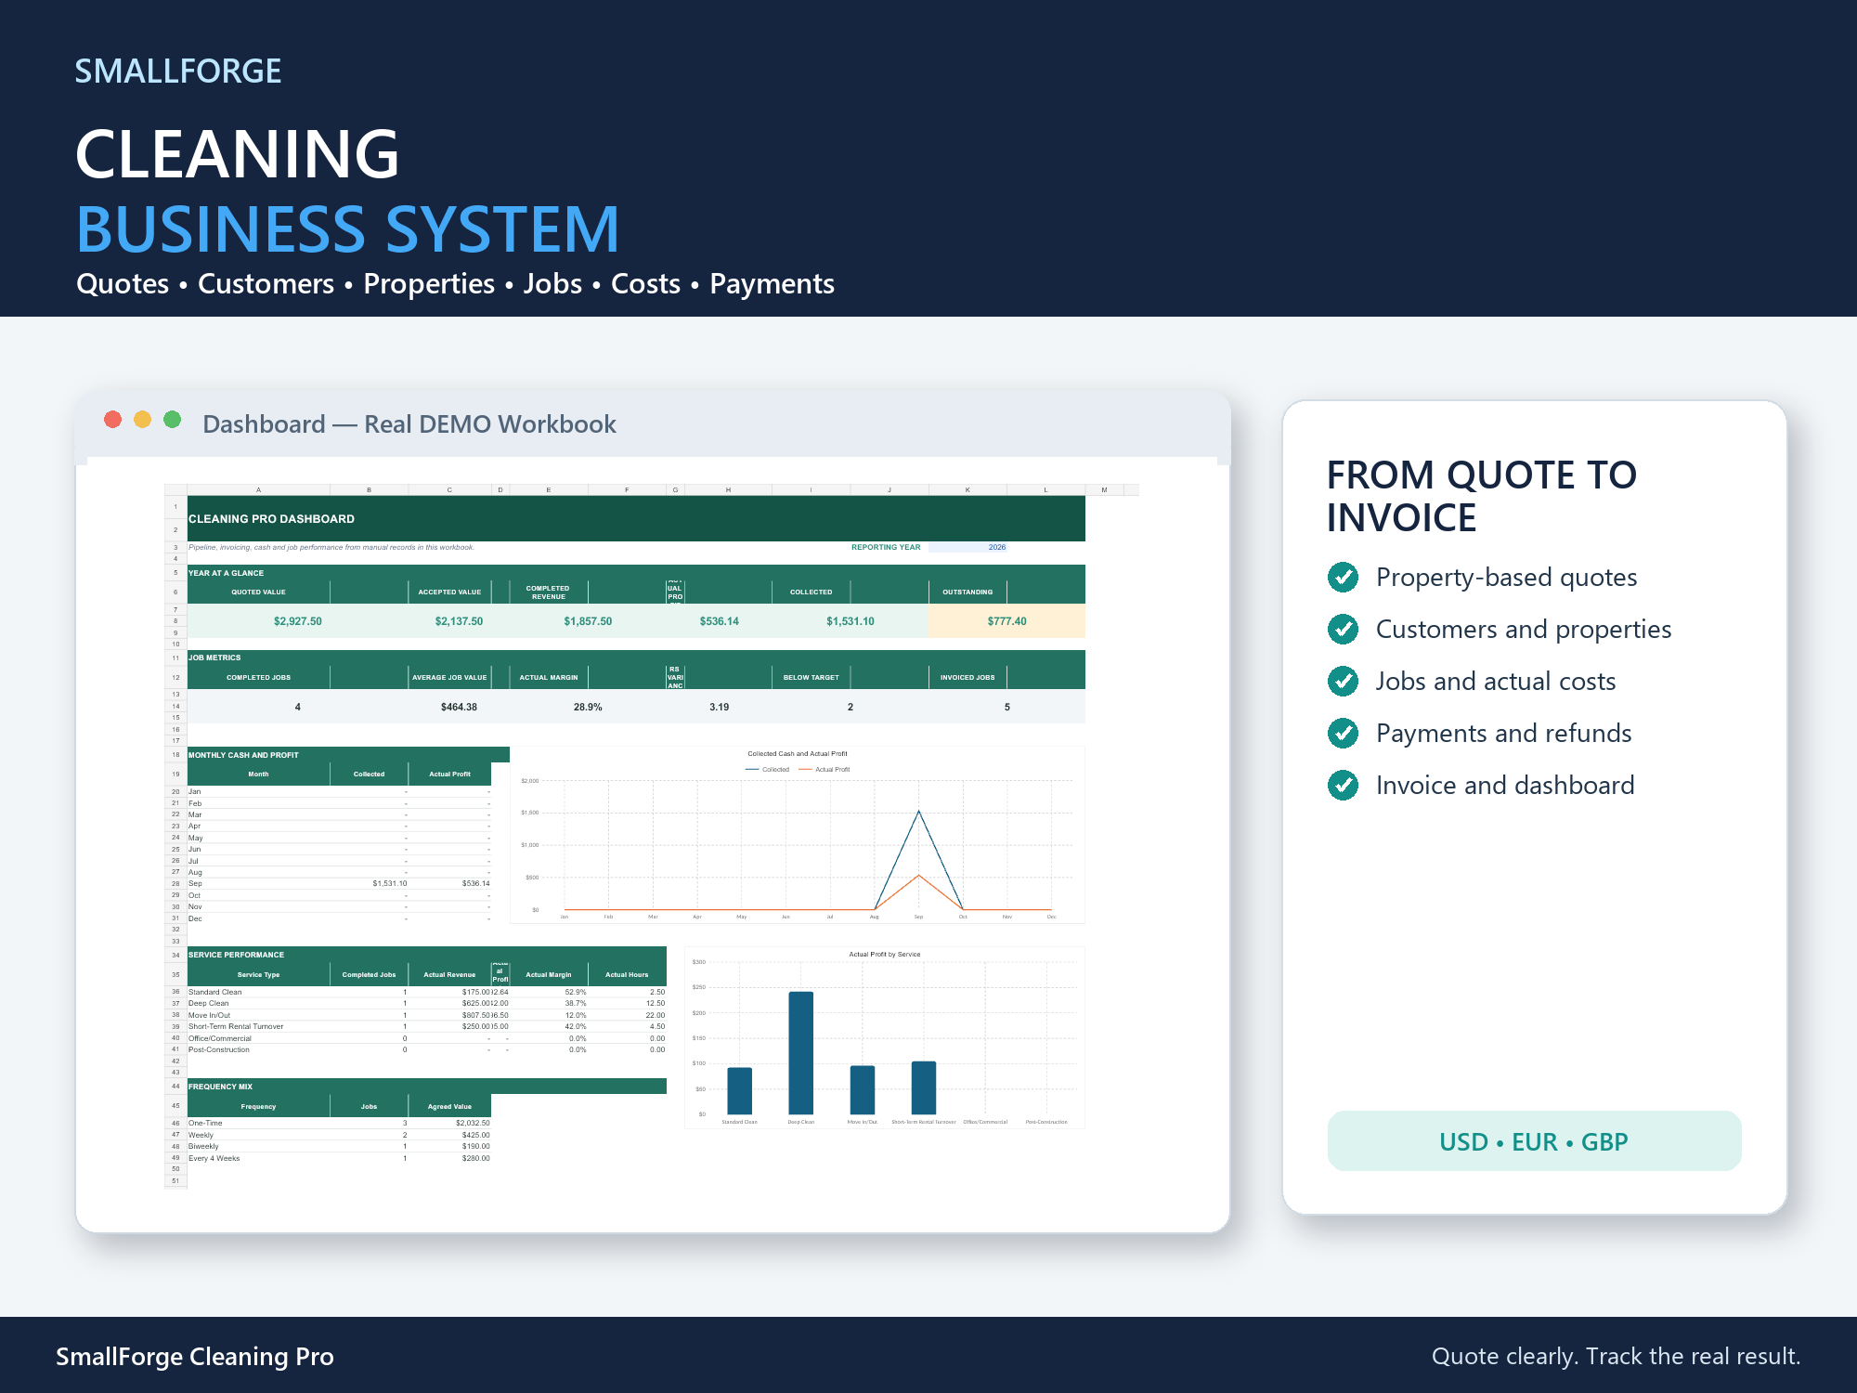
Task: Select the Sep row in the monthly table
Action: click(339, 883)
